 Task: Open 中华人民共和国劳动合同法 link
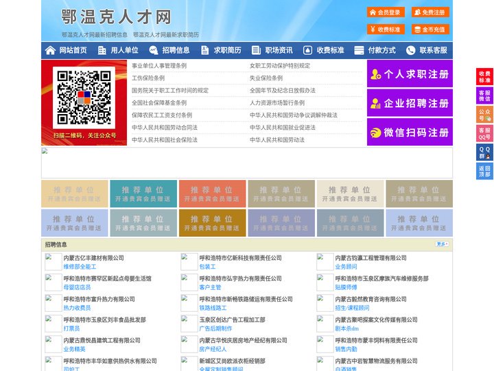tap(165, 128)
